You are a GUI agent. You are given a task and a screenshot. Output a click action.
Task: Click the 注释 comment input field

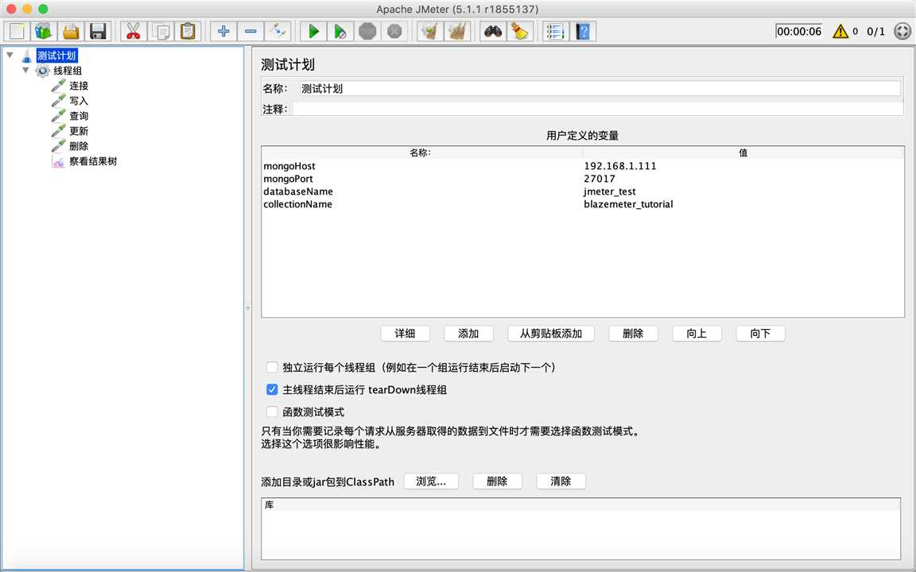(598, 109)
